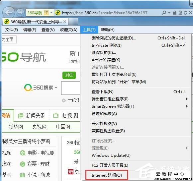Viewport: 193px width, 181px height.
Task: Click the 360 green plus icon in address bar
Action: (57, 13)
